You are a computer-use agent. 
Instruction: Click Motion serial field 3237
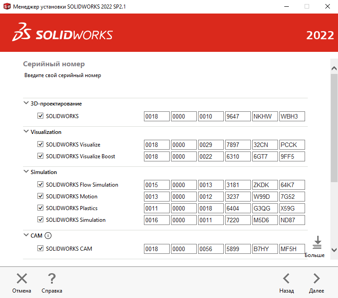point(238,197)
